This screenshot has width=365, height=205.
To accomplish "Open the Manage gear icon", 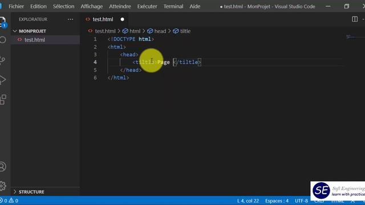I will click(2, 186).
